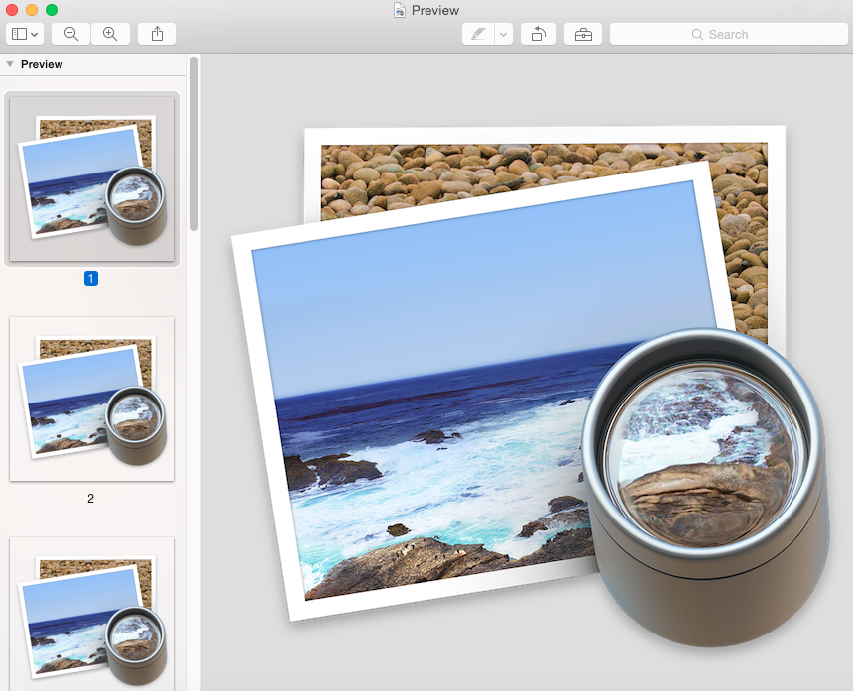The width and height of the screenshot is (853, 691).
Task: Activate the highlight pen tool
Action: (x=478, y=34)
